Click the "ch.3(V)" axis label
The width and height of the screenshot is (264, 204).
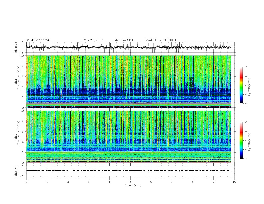(16, 171)
